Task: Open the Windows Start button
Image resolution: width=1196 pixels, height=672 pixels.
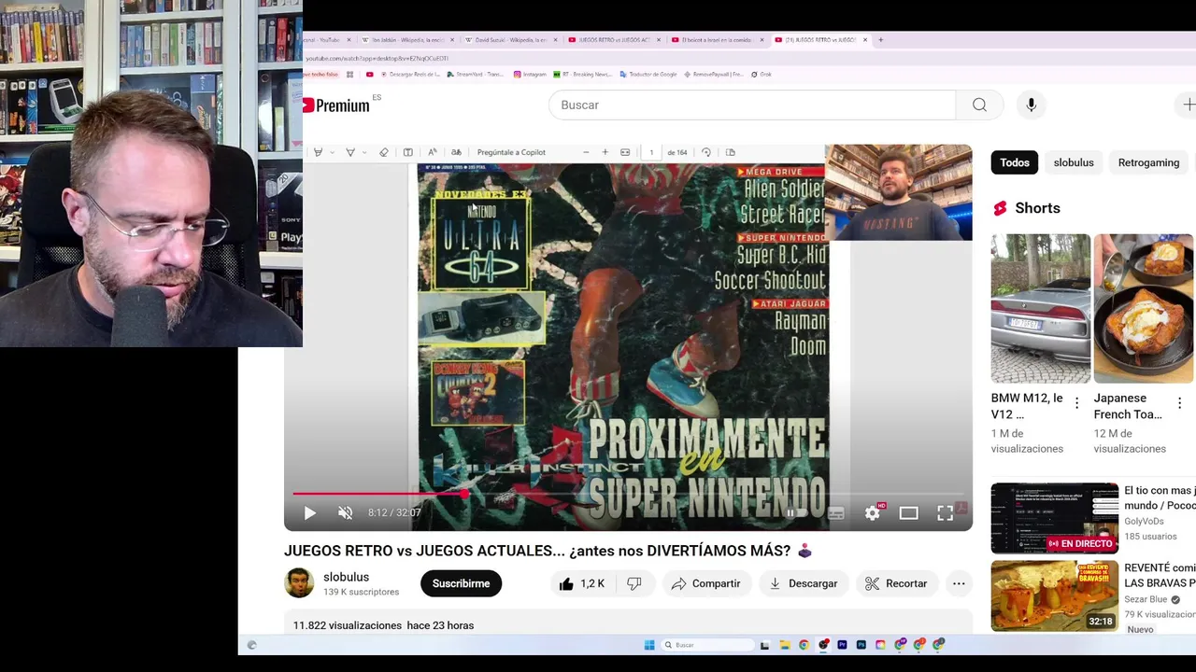Action: [649, 645]
